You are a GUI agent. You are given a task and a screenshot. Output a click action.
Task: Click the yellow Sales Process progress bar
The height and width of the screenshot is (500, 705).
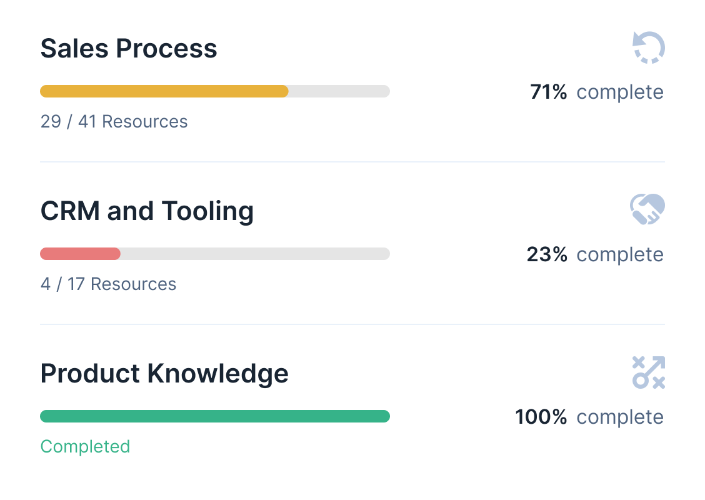[x=164, y=91]
